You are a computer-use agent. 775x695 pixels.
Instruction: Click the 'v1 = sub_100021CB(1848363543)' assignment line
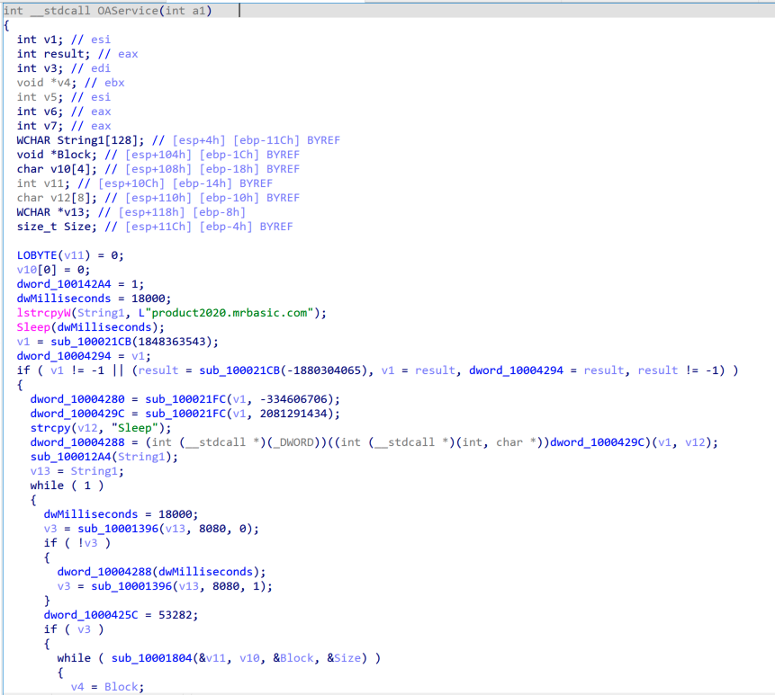118,342
